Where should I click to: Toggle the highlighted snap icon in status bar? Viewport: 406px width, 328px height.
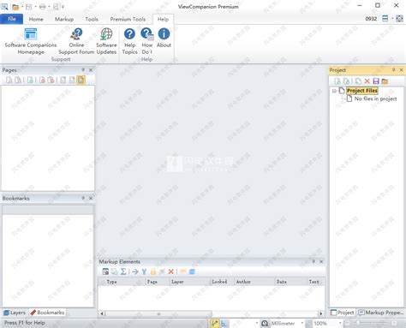click(x=215, y=323)
